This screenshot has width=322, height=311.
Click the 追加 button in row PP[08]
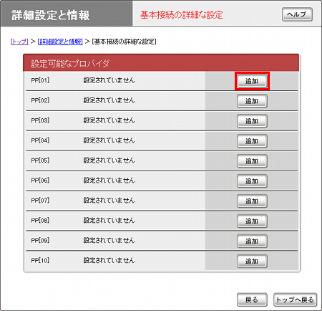tap(252, 221)
